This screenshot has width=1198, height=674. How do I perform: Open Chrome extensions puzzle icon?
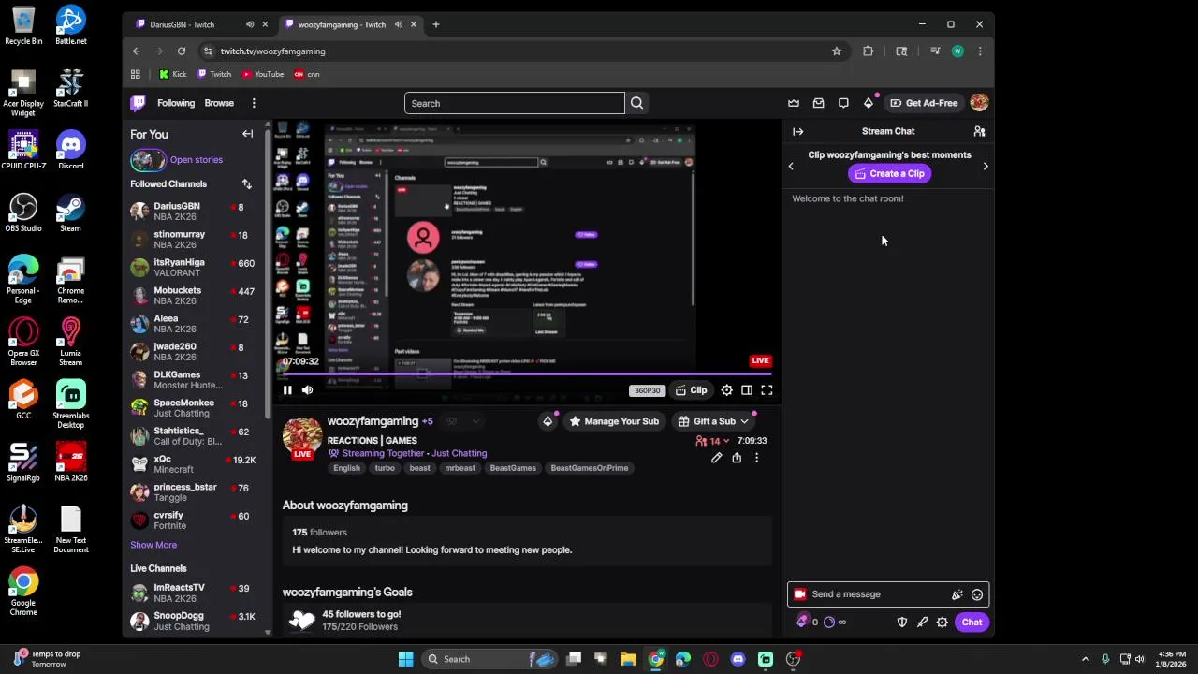click(x=869, y=51)
